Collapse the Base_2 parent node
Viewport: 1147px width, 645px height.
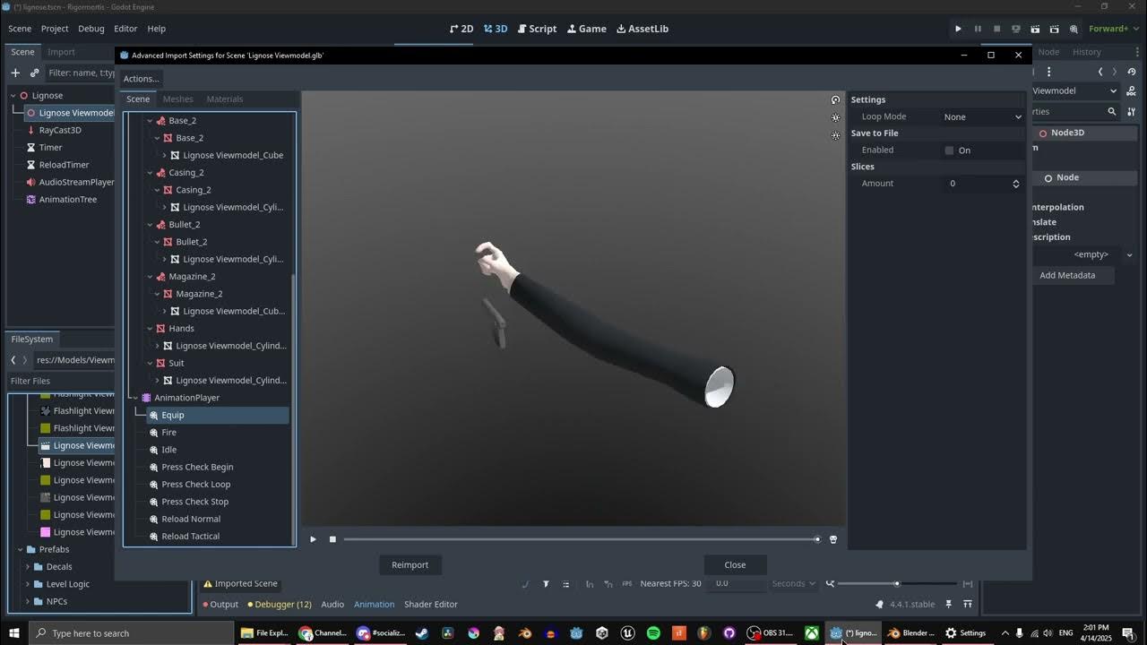click(150, 121)
